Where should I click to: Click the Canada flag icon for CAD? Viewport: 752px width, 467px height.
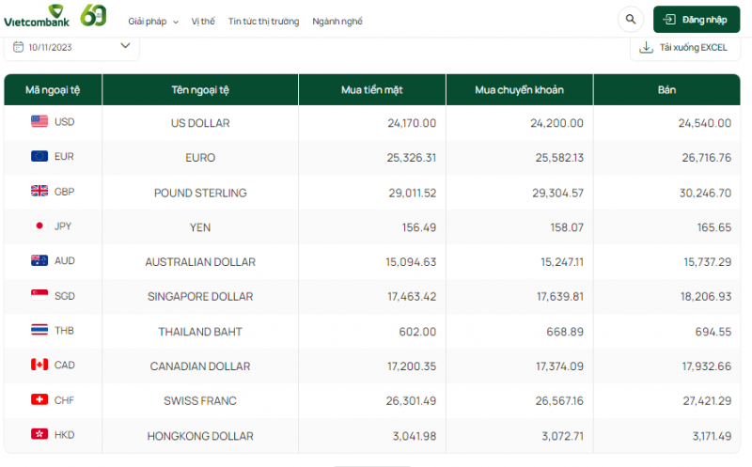point(39,365)
